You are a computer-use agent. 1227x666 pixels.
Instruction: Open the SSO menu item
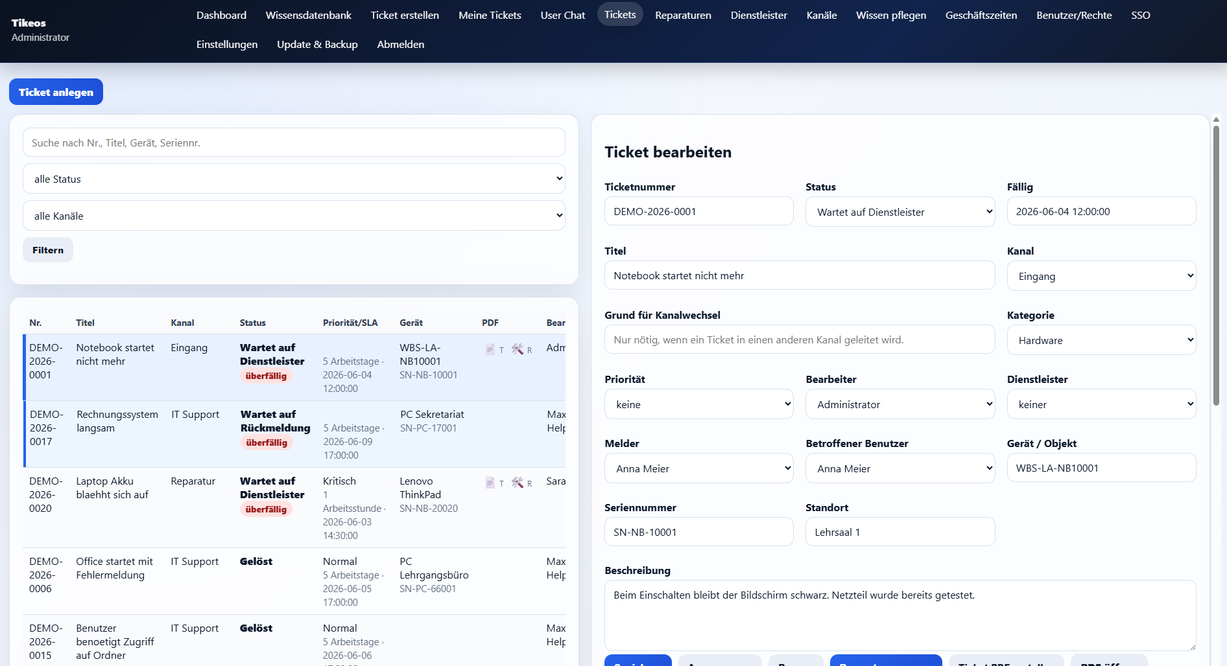point(1141,15)
